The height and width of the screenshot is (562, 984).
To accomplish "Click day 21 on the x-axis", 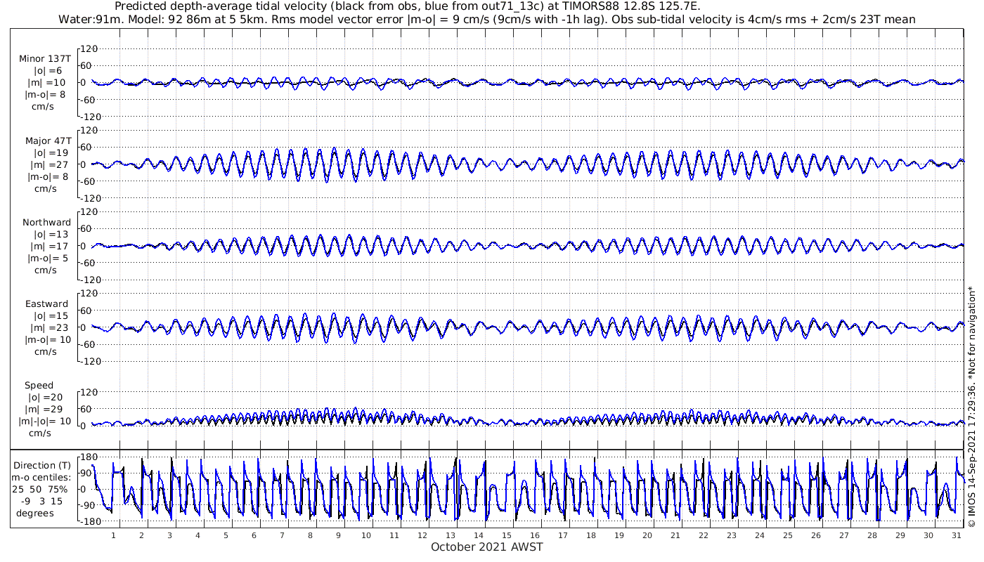I will 675,535.
